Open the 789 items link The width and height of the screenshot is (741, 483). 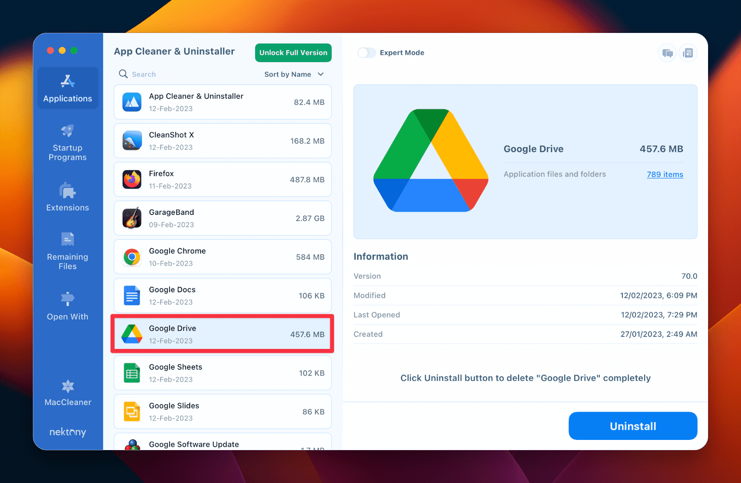click(665, 175)
